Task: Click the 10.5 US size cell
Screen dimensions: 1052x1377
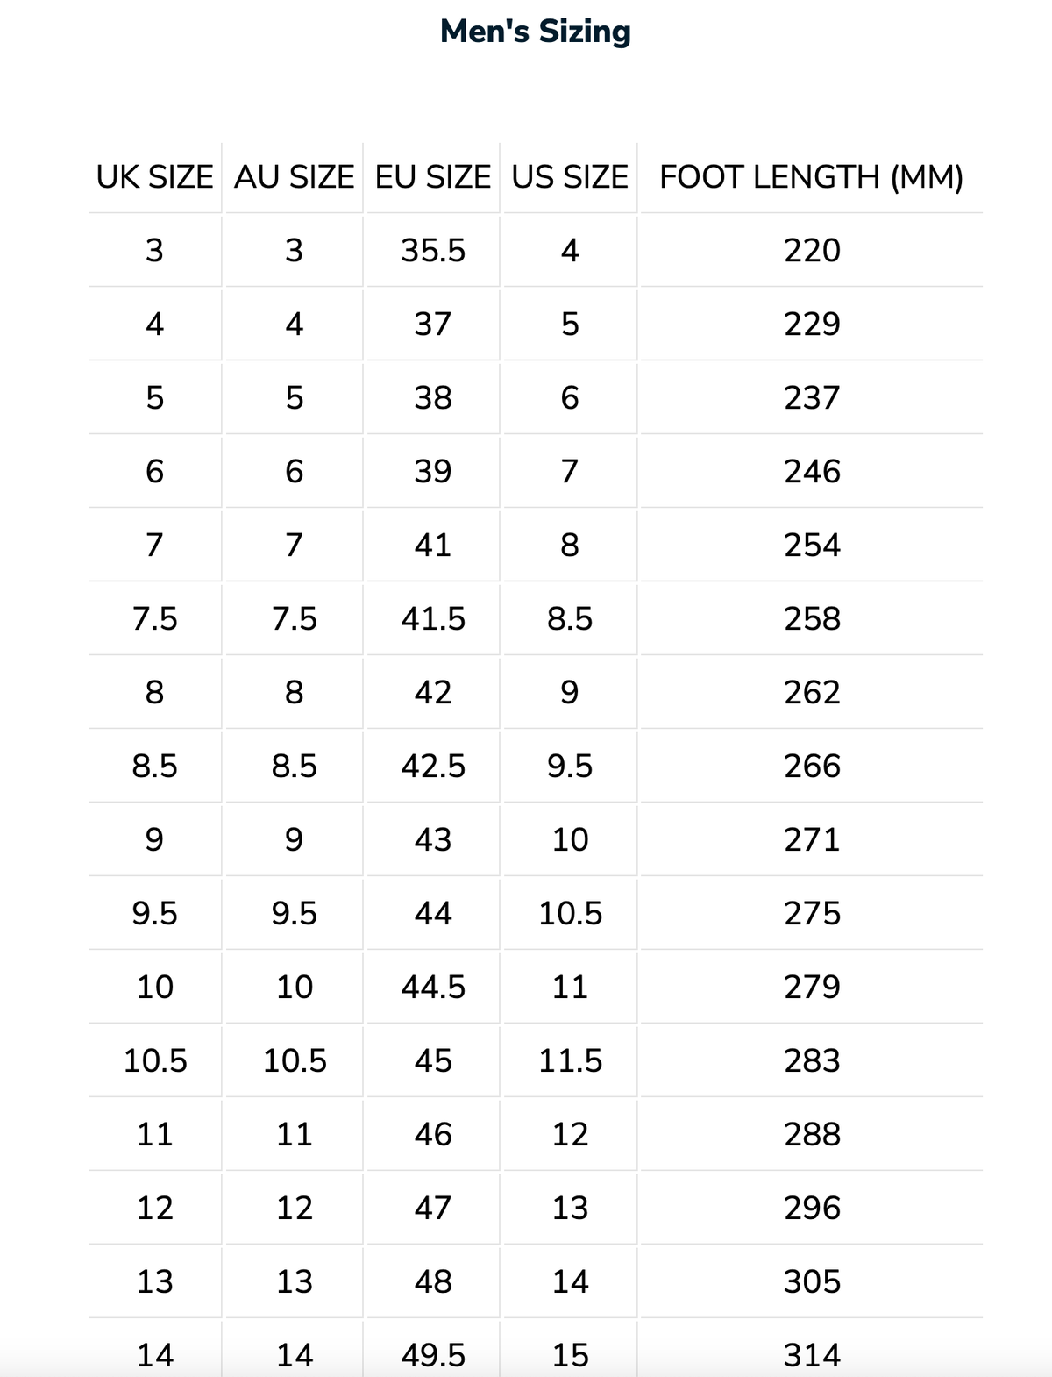Action: point(570,914)
